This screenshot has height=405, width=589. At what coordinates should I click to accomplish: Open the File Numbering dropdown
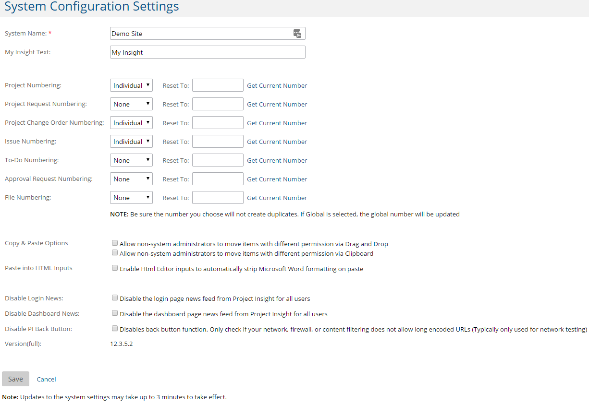point(131,198)
